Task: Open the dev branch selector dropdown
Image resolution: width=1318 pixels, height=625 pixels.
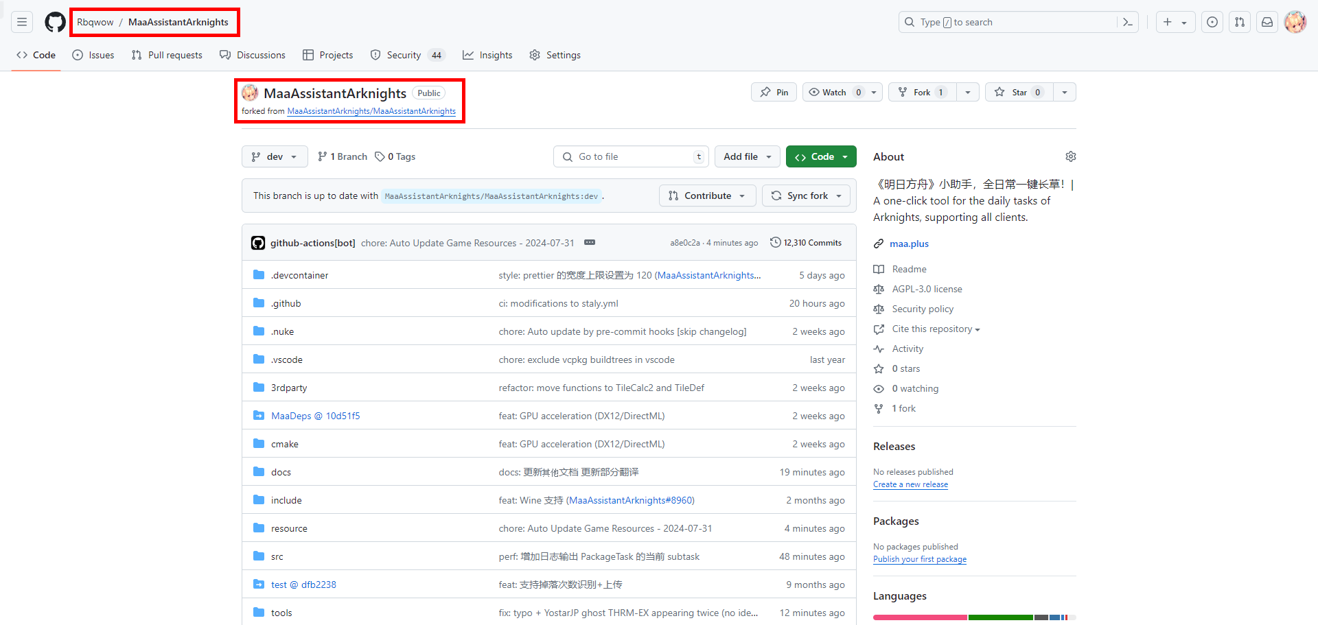Action: pyautogui.click(x=275, y=156)
